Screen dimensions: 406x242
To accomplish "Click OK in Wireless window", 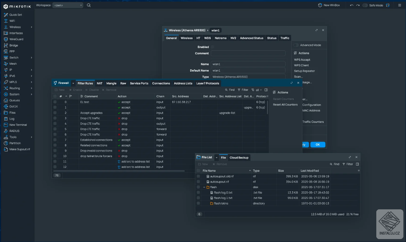I will (318, 144).
